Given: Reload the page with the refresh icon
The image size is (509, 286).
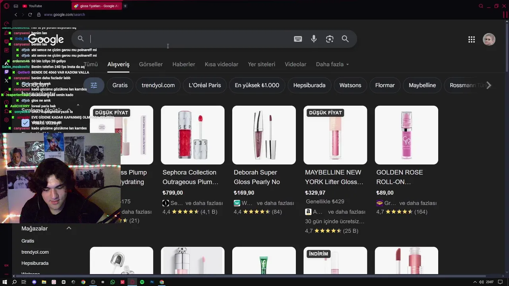Looking at the screenshot, I should (x=30, y=15).
